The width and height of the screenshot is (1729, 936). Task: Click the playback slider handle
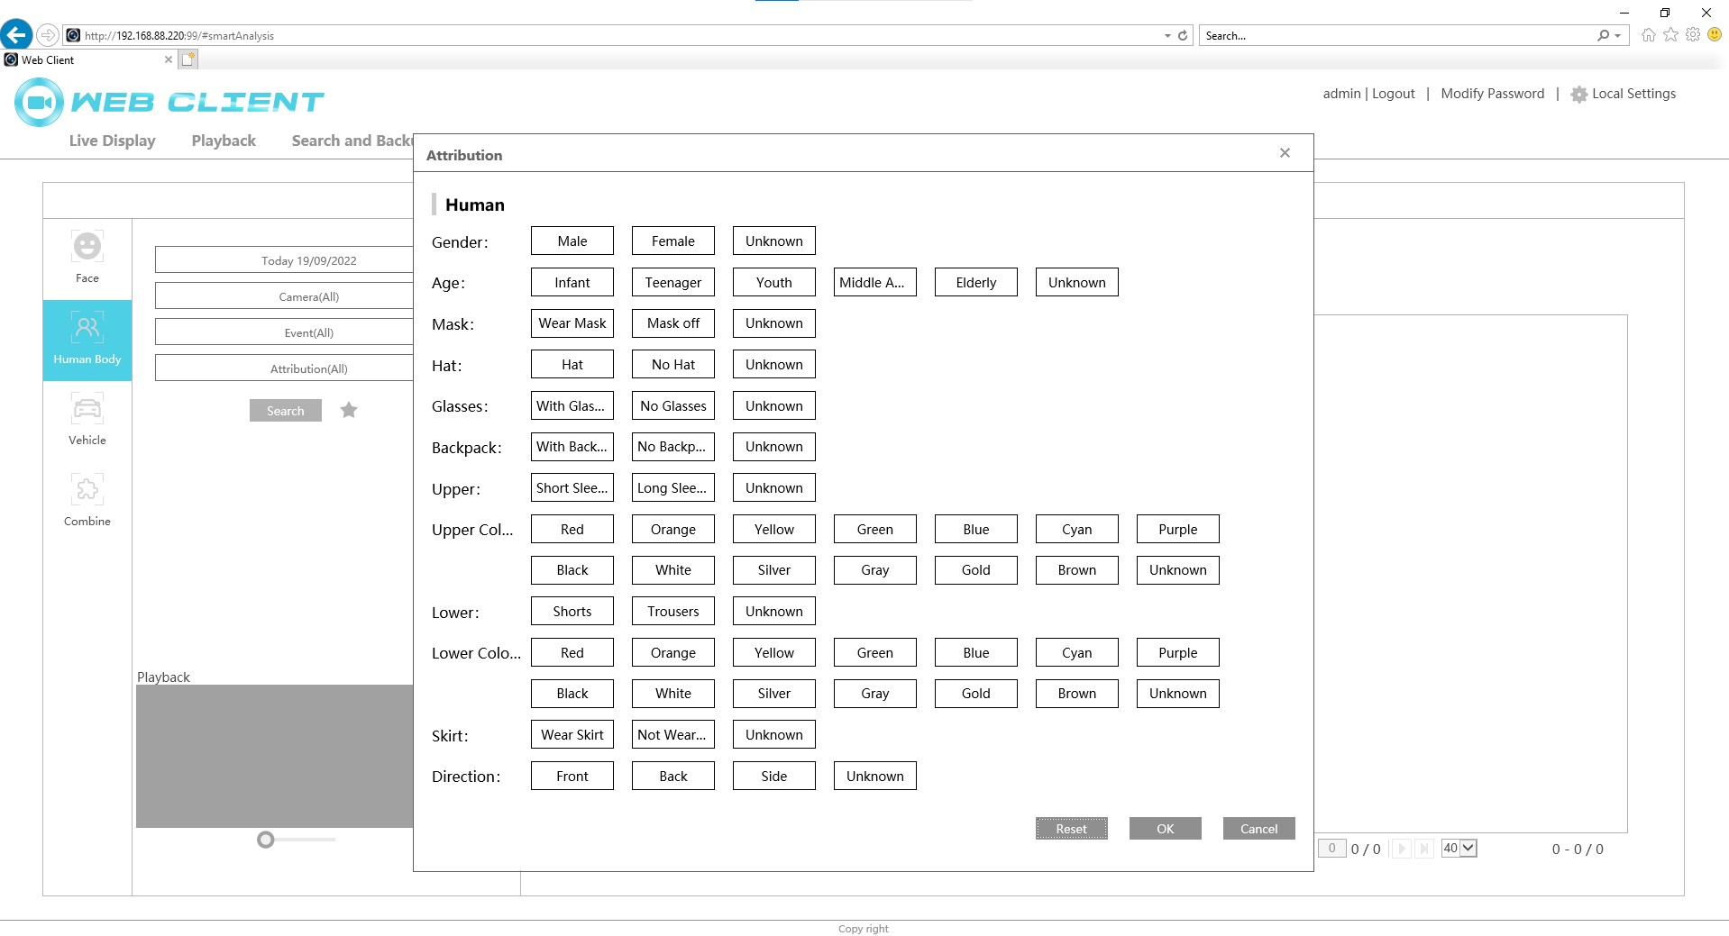click(265, 840)
